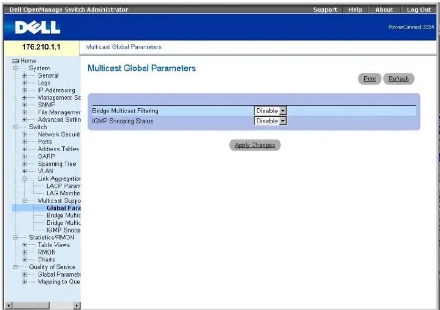Click Log Out
440x310 pixels.
click(x=419, y=9)
